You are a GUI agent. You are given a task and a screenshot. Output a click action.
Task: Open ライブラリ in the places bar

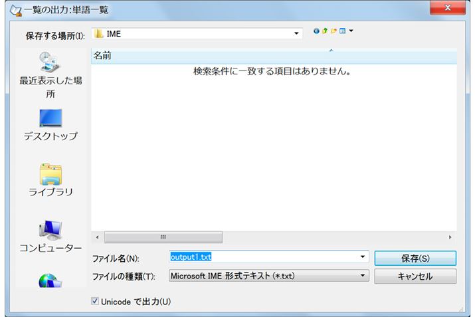(x=50, y=179)
